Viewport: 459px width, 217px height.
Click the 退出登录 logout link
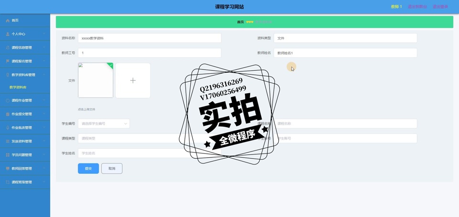440,7
